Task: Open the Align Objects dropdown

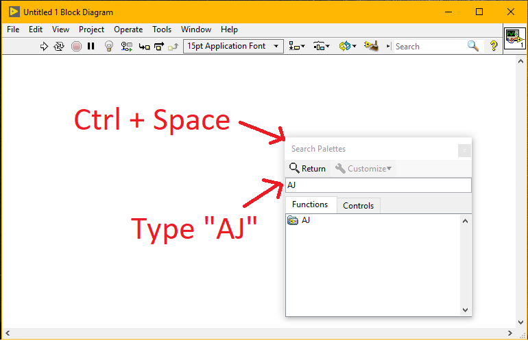Action: click(x=297, y=47)
